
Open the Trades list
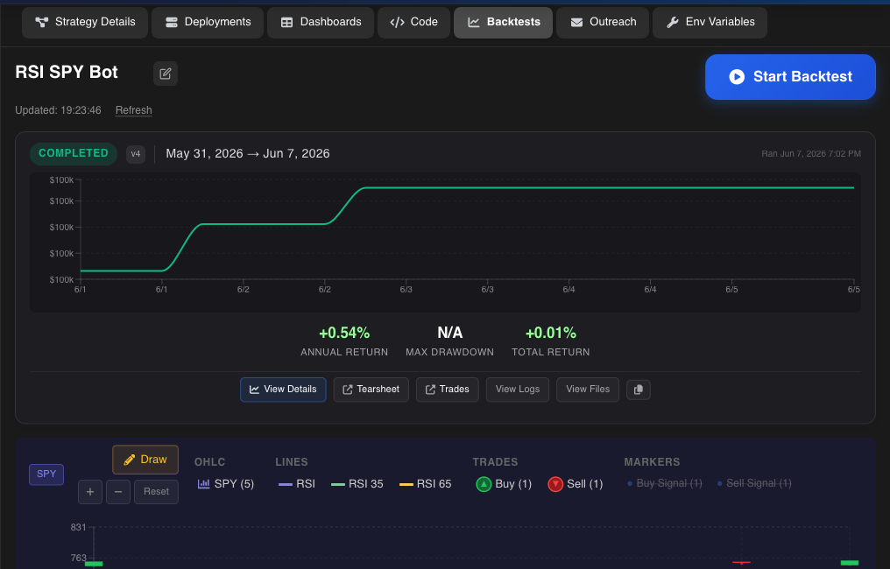448,390
